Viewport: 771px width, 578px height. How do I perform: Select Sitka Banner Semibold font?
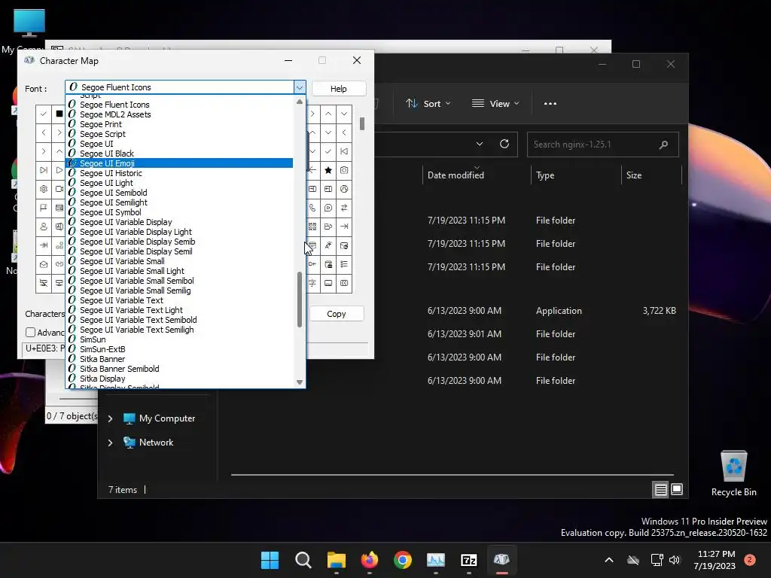179,369
